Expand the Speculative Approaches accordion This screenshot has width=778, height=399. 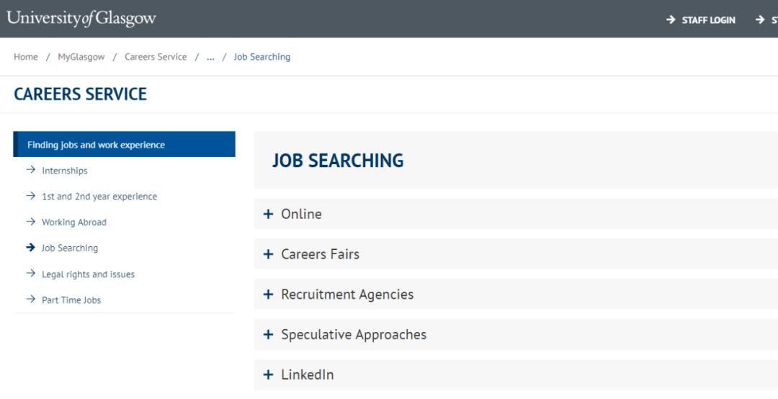tap(516, 334)
